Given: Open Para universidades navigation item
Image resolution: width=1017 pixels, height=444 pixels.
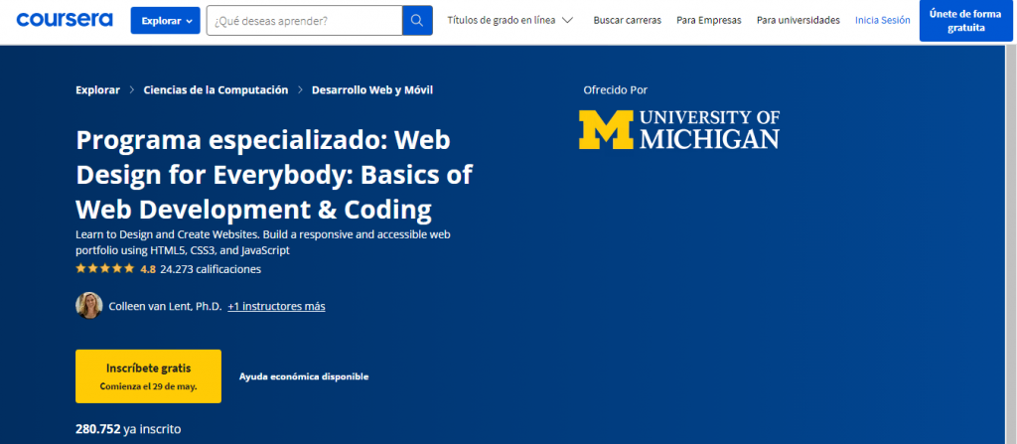Looking at the screenshot, I should point(798,20).
